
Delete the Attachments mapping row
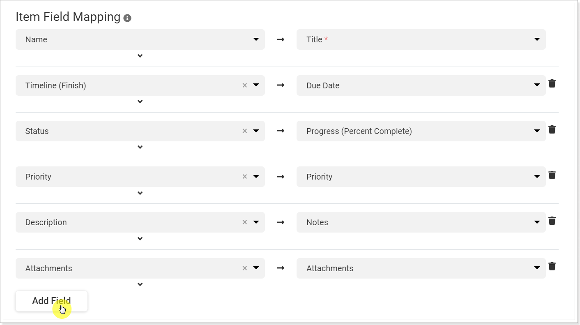coord(552,266)
